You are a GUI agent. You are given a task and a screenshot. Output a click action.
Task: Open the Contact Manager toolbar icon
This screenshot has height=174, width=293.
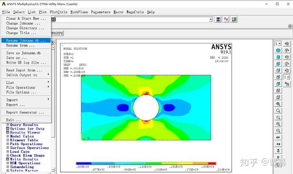click(234, 20)
